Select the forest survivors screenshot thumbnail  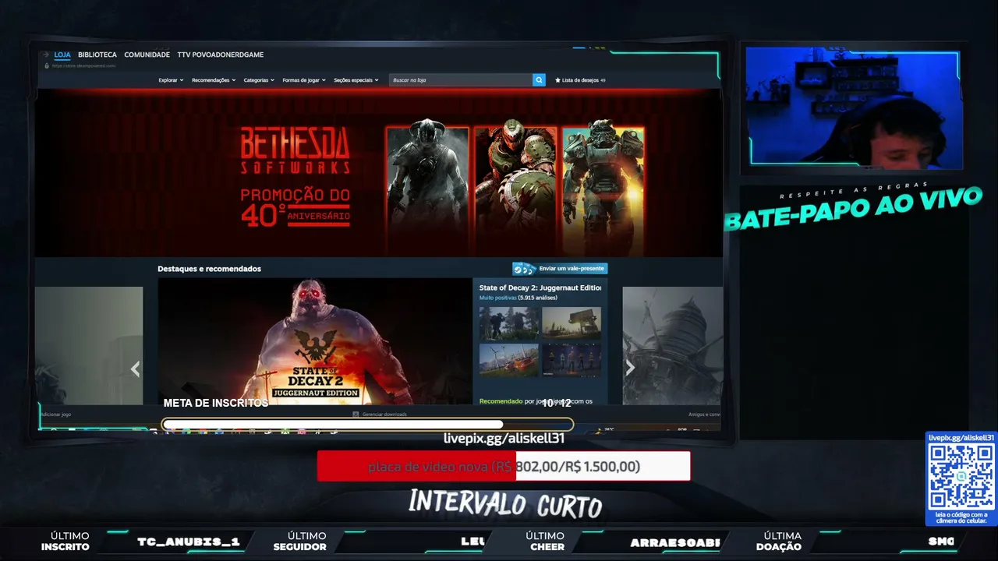click(508, 323)
